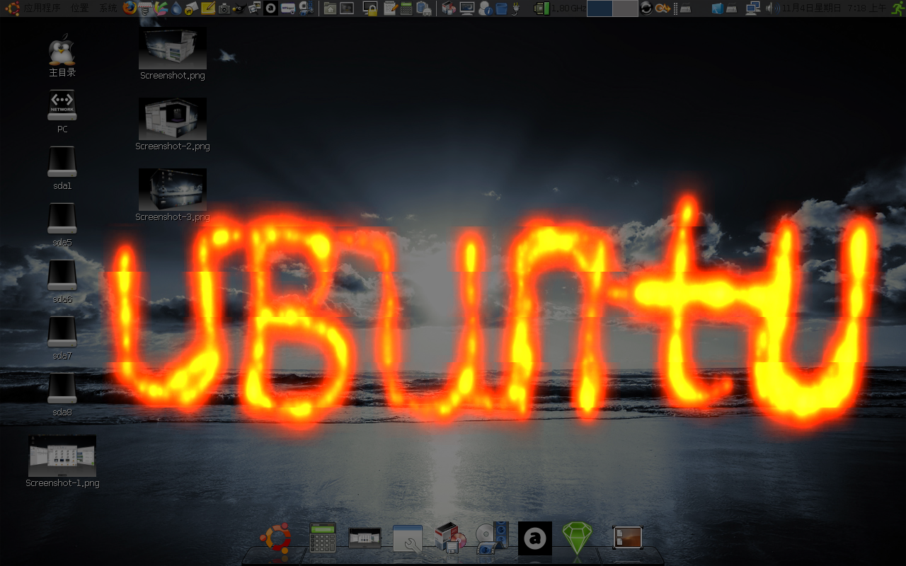This screenshot has width=906, height=566.
Task: Launch the green gem app in dock
Action: 577,538
